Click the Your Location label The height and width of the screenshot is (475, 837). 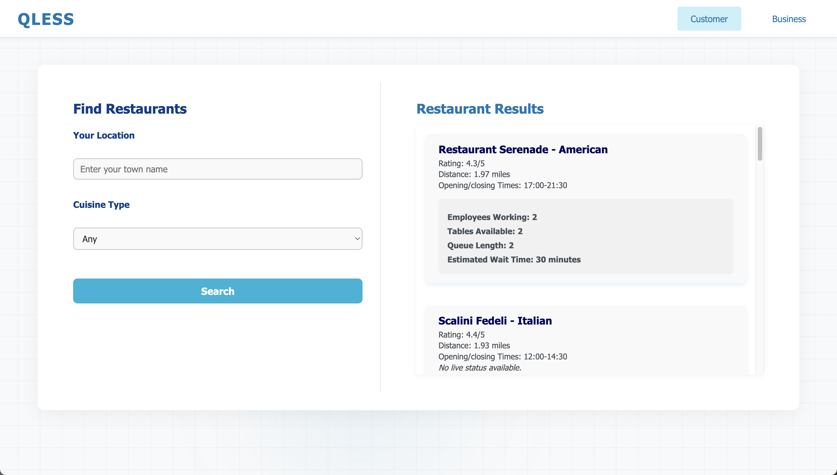[104, 136]
